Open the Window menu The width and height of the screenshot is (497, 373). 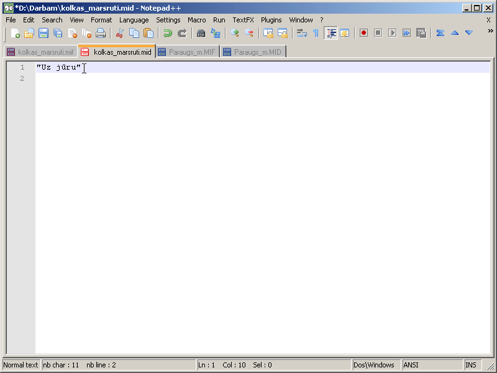(301, 20)
